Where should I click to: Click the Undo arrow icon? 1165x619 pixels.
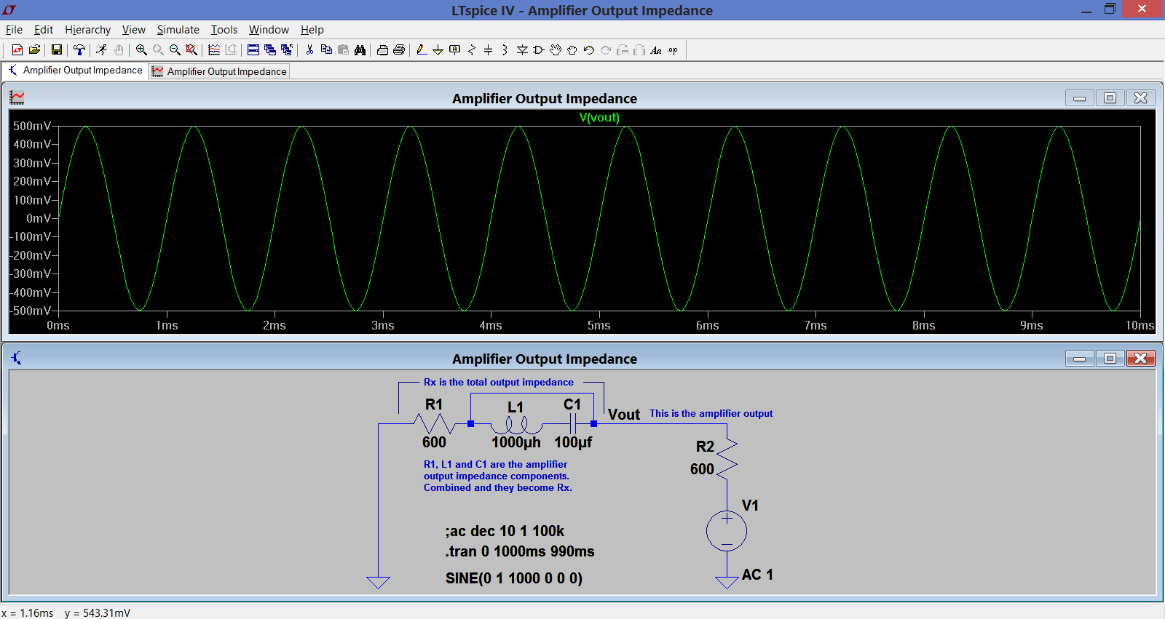tap(589, 50)
